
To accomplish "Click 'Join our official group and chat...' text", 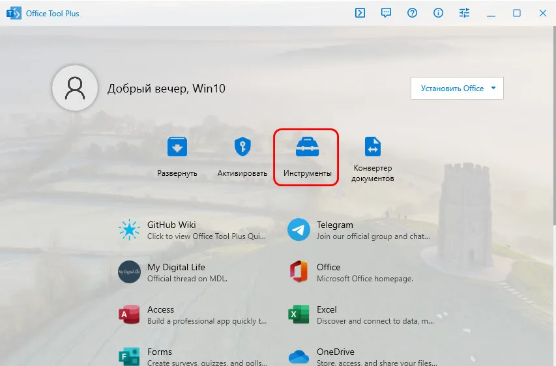I will point(373,236).
